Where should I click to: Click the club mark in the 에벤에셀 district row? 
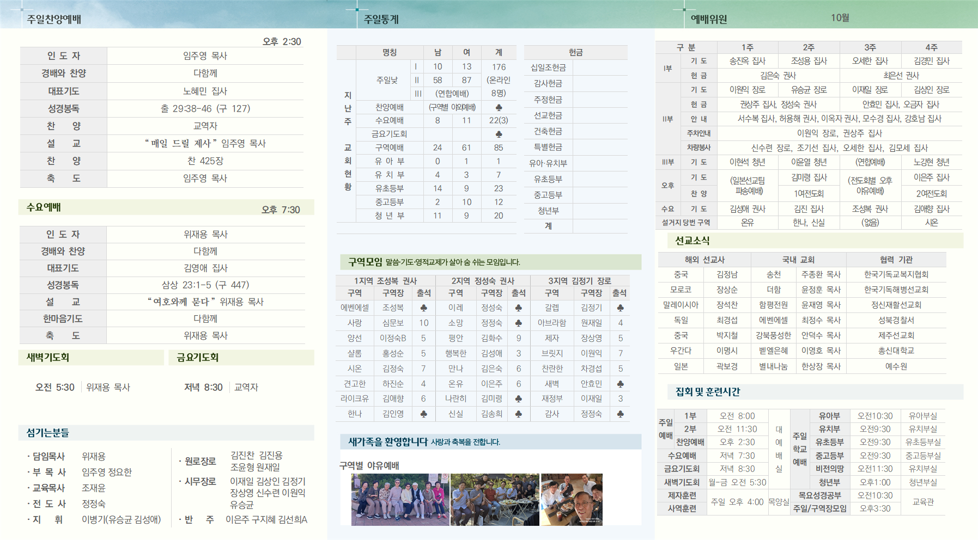pos(423,308)
